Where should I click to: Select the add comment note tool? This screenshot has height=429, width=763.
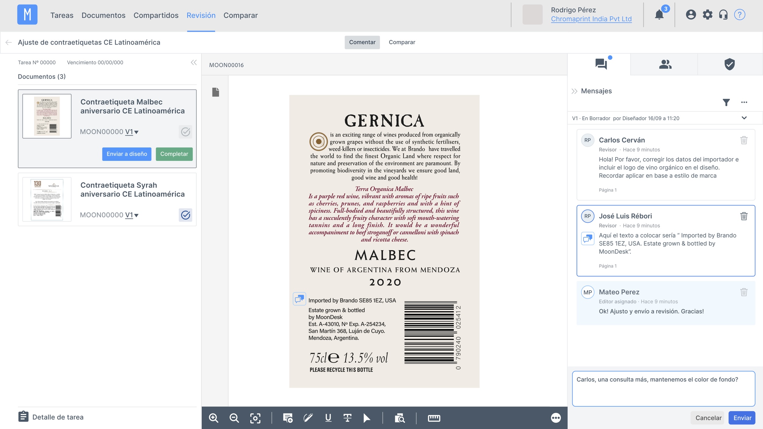[x=287, y=418]
